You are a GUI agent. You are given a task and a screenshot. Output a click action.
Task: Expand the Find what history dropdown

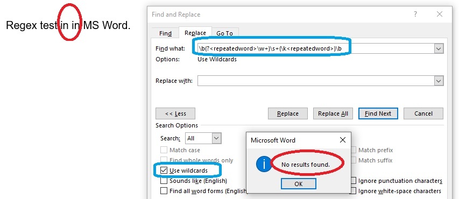pos(439,48)
